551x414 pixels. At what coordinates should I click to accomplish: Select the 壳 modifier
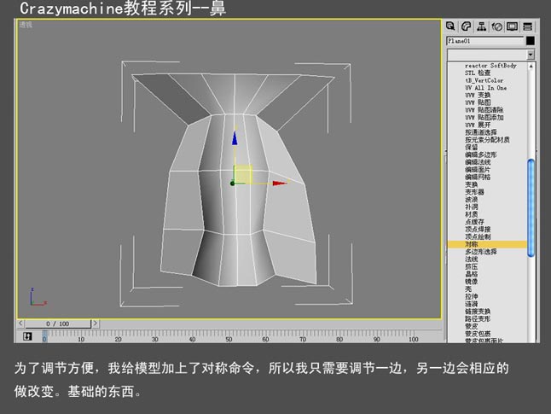(468, 289)
